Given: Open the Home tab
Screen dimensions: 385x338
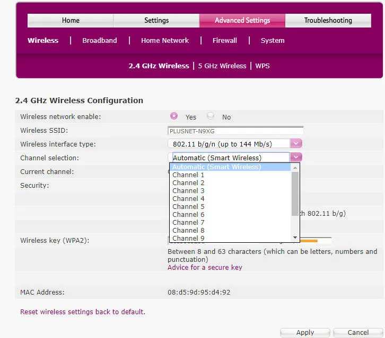Looking at the screenshot, I should (71, 21).
